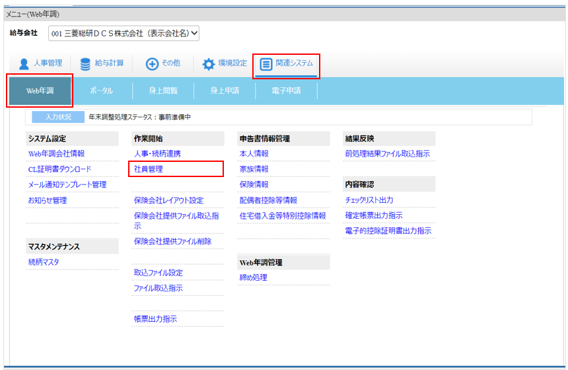Open the 人事管理 menu label
Screen dimensions: 568x370
[x=48, y=63]
